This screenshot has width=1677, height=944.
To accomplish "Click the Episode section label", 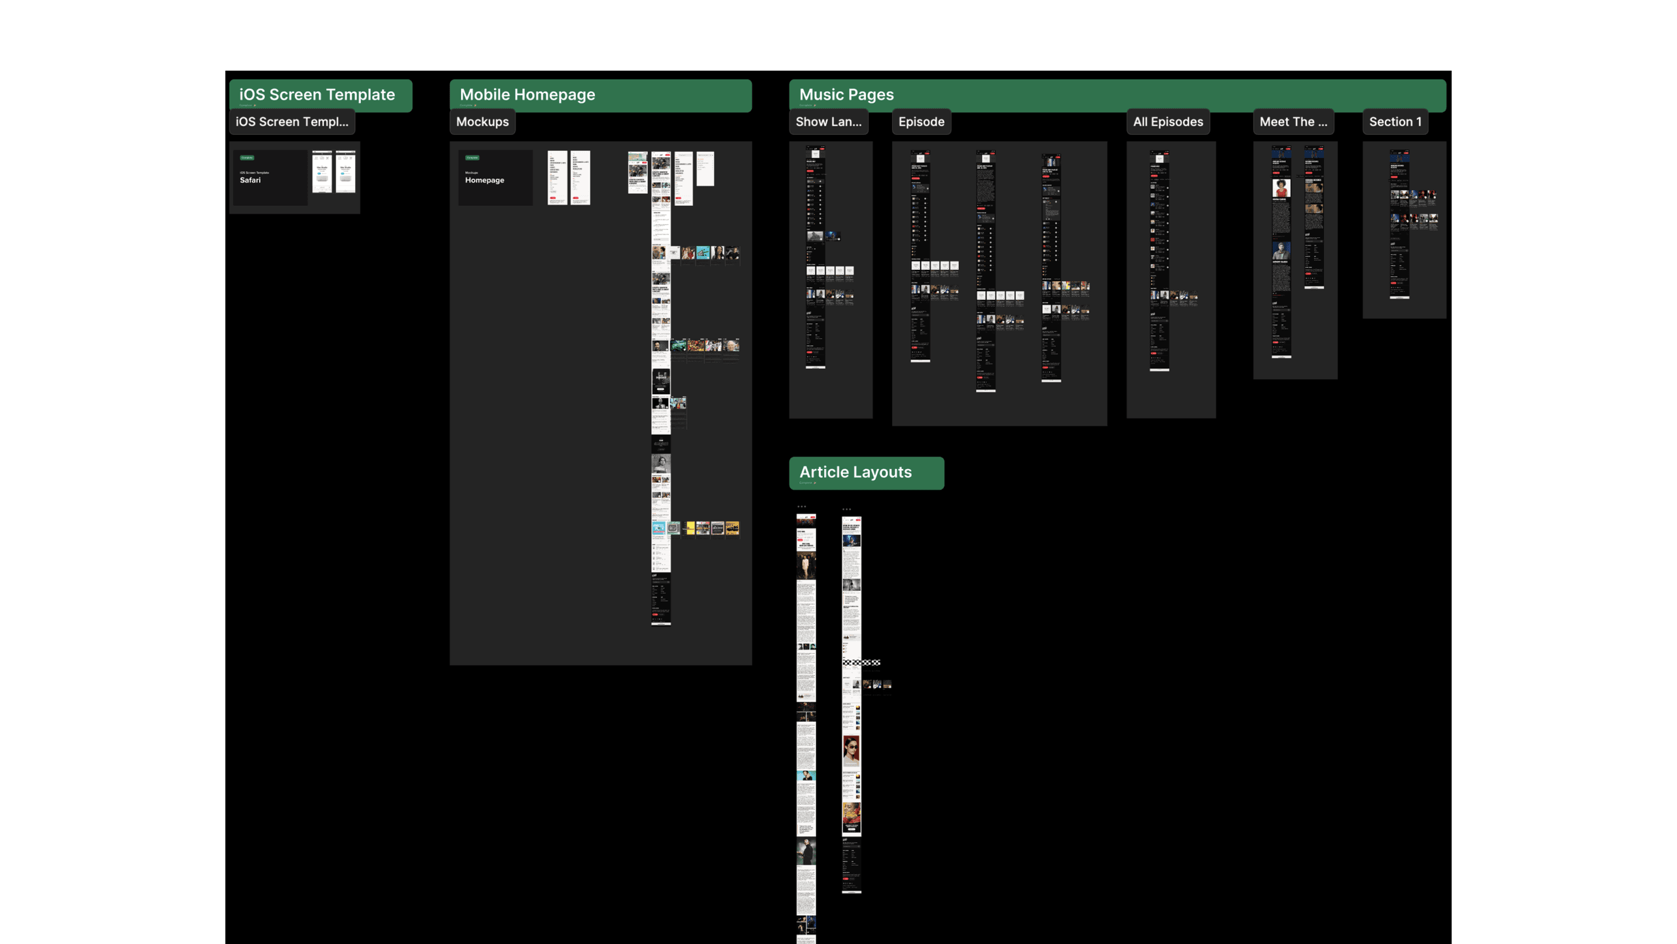I will 920,122.
